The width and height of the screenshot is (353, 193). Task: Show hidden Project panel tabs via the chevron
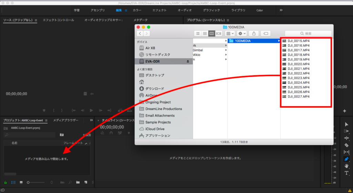(x=91, y=120)
